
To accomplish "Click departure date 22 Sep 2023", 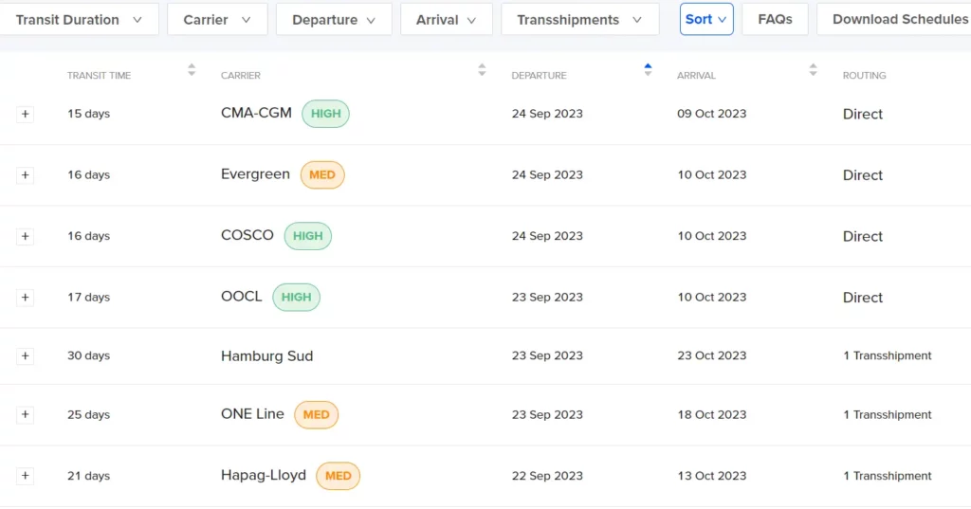I will click(x=547, y=476).
